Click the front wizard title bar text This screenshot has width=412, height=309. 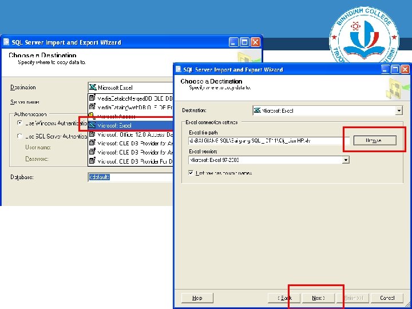coord(233,70)
